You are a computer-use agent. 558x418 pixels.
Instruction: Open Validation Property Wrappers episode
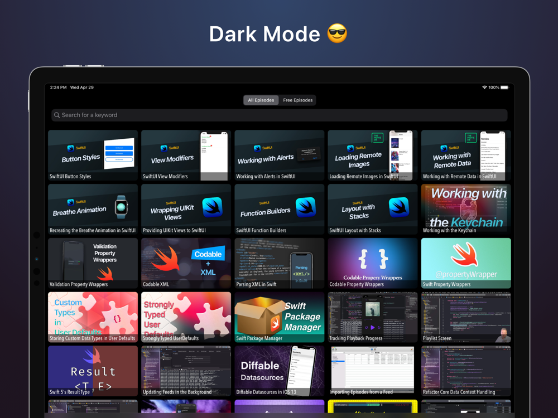point(93,263)
